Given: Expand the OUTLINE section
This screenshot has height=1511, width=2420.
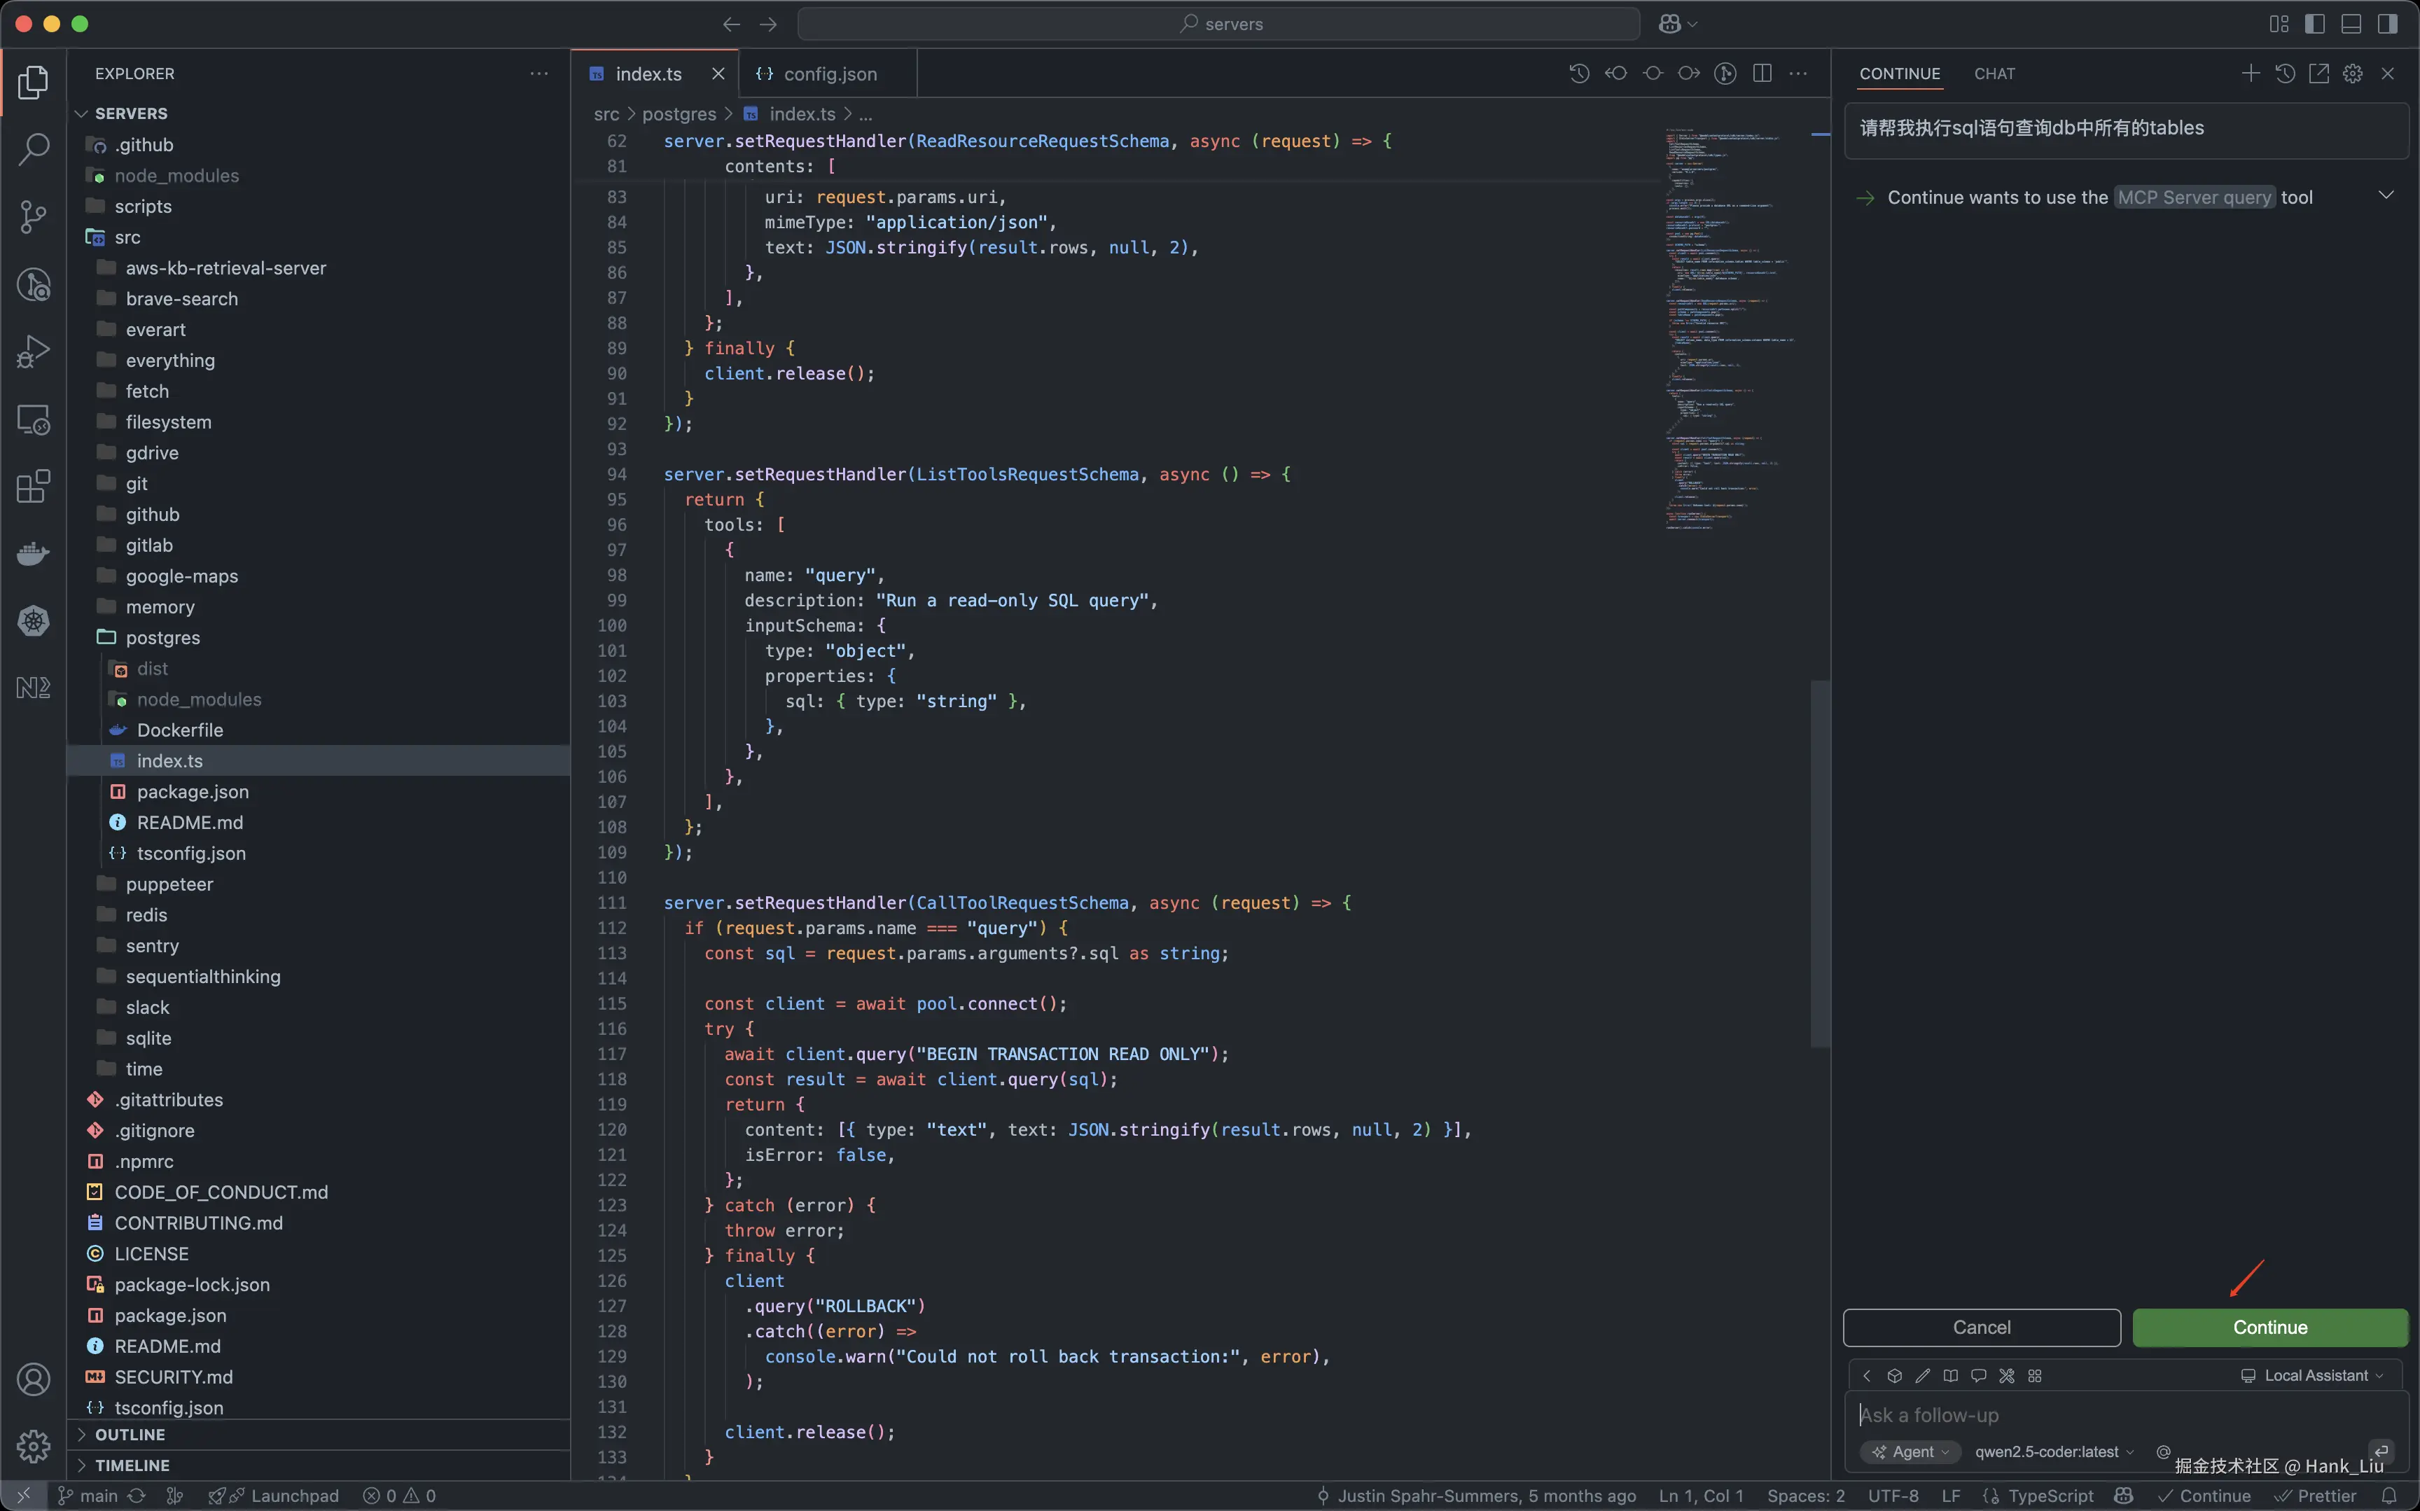Looking at the screenshot, I should (130, 1434).
